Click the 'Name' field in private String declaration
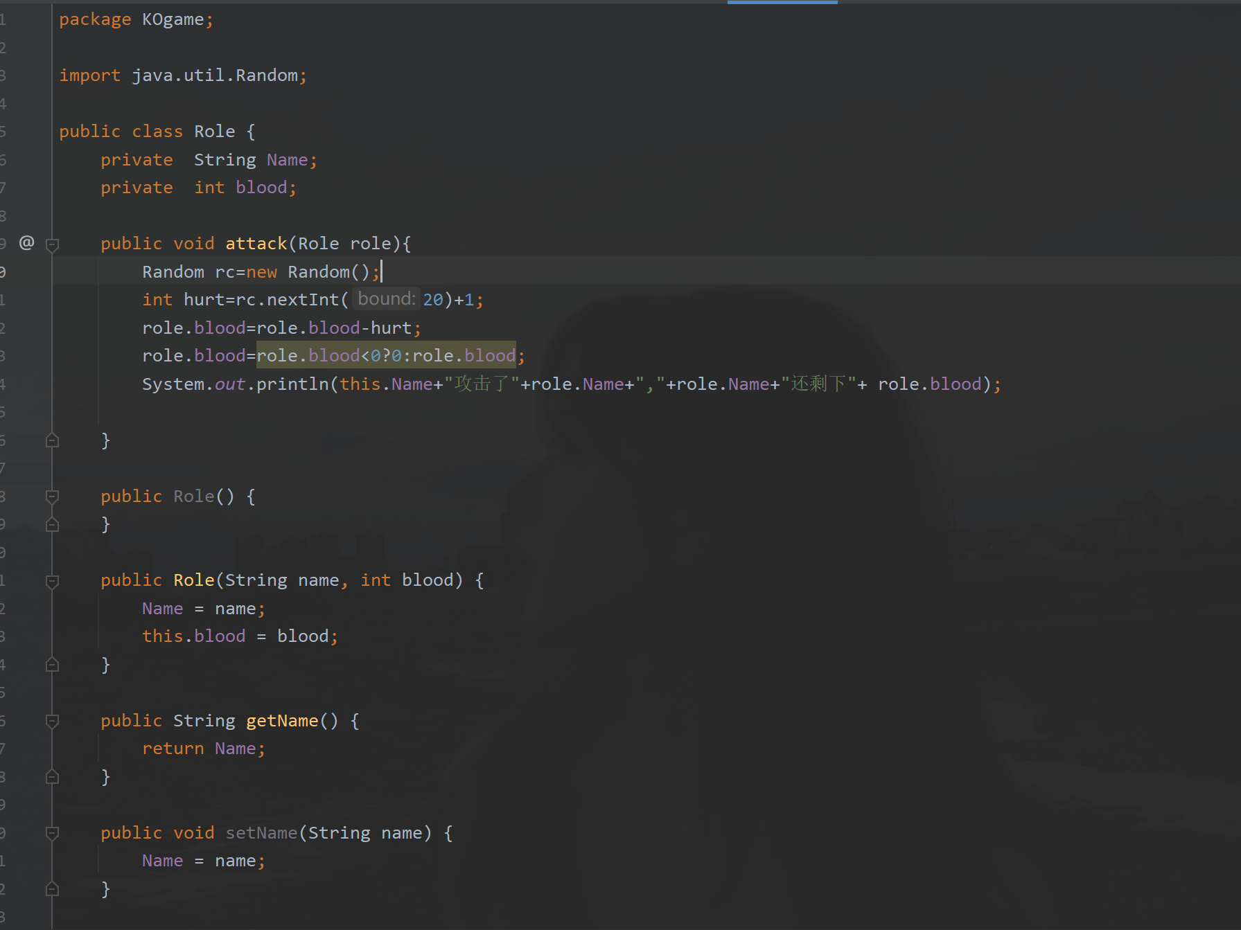1241x930 pixels. coord(288,160)
